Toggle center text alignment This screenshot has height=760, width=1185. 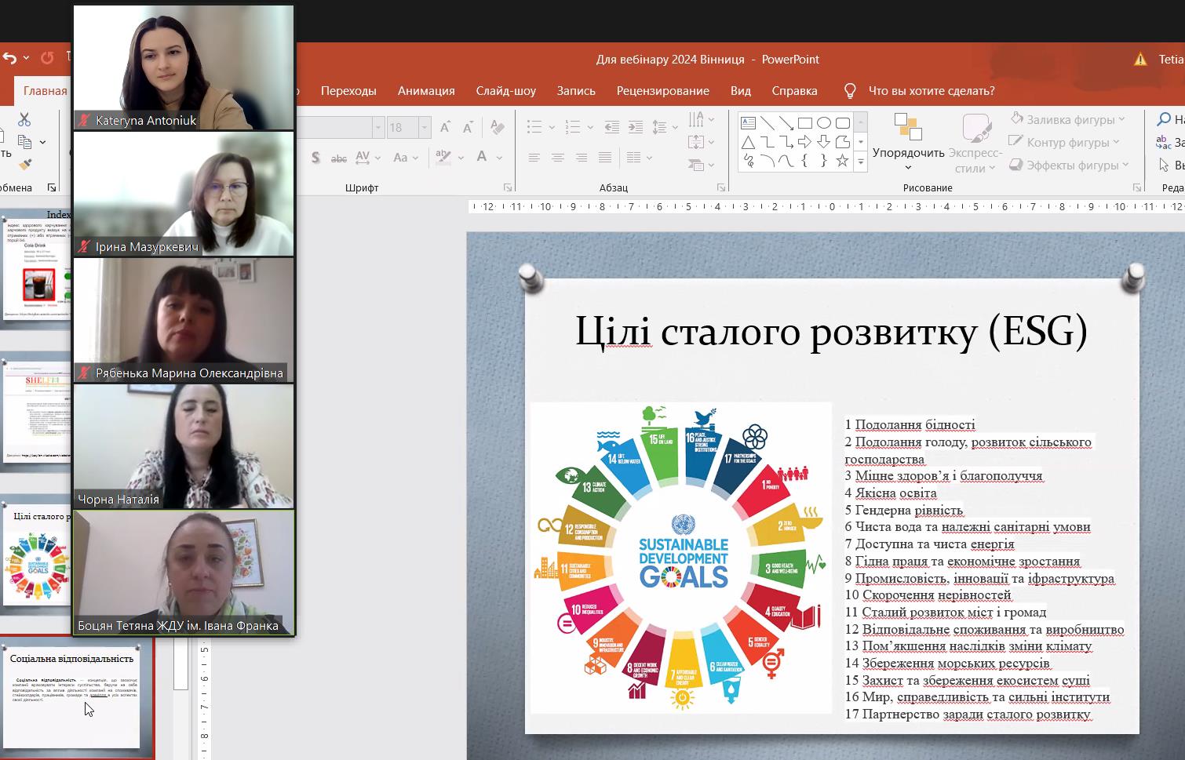[x=557, y=158]
